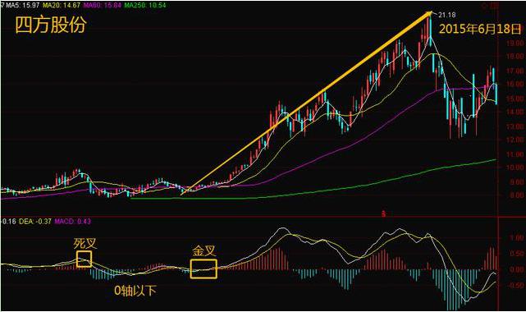Click the 21.18 peak price label
This screenshot has height=312, width=526.
coord(447,15)
